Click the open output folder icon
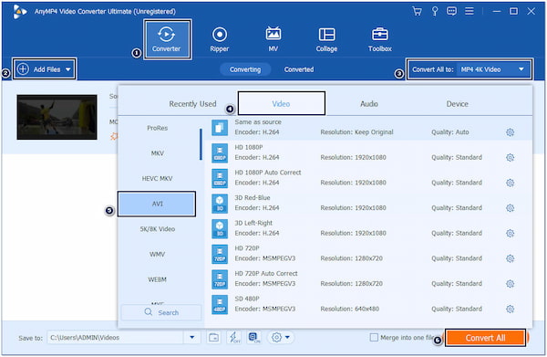The width and height of the screenshot is (547, 357). [214, 338]
